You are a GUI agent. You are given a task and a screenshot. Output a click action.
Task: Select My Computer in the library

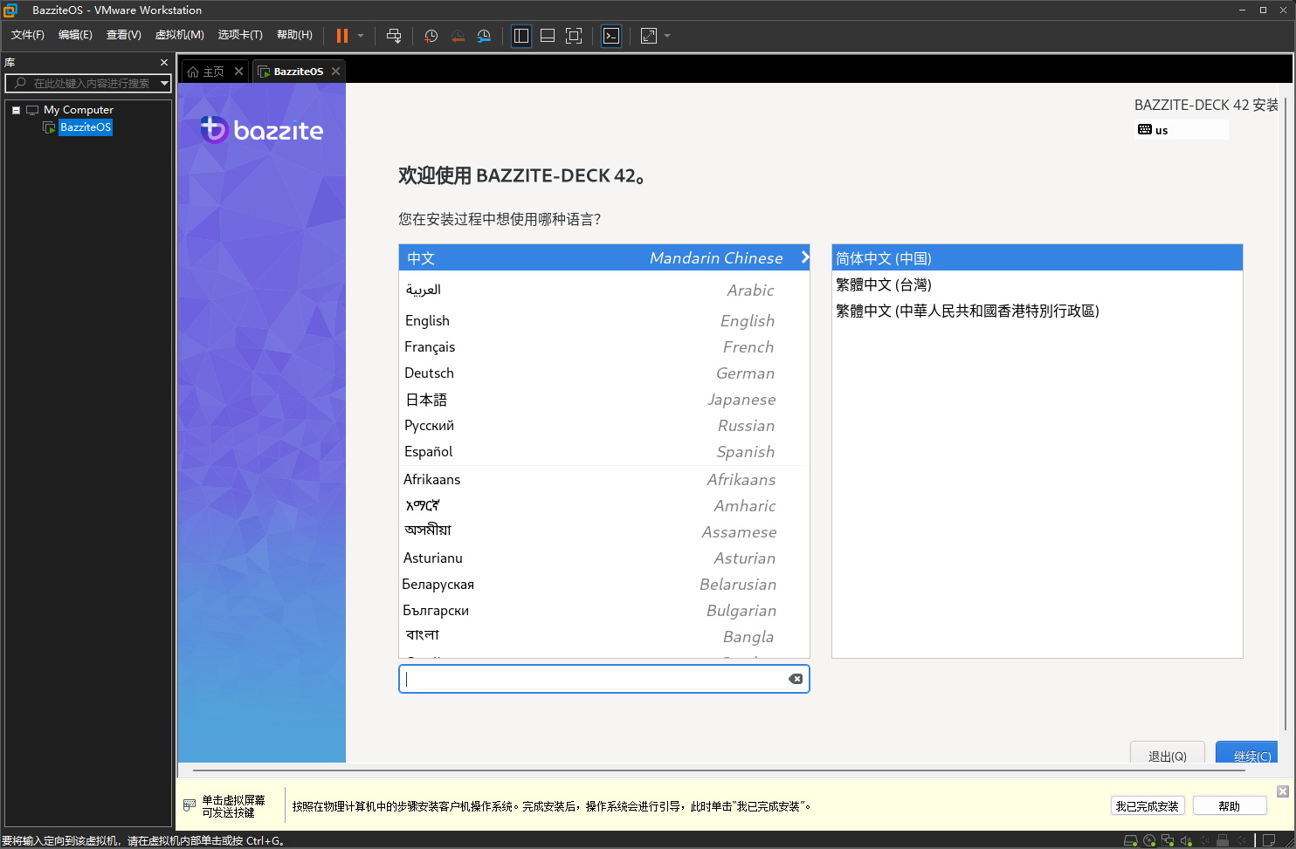pyautogui.click(x=79, y=110)
